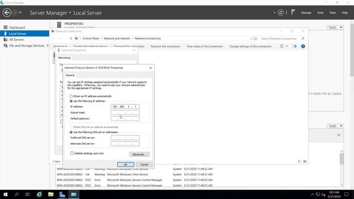The image size is (354, 199).
Task: Open File and Storage Services
Action: point(27,46)
